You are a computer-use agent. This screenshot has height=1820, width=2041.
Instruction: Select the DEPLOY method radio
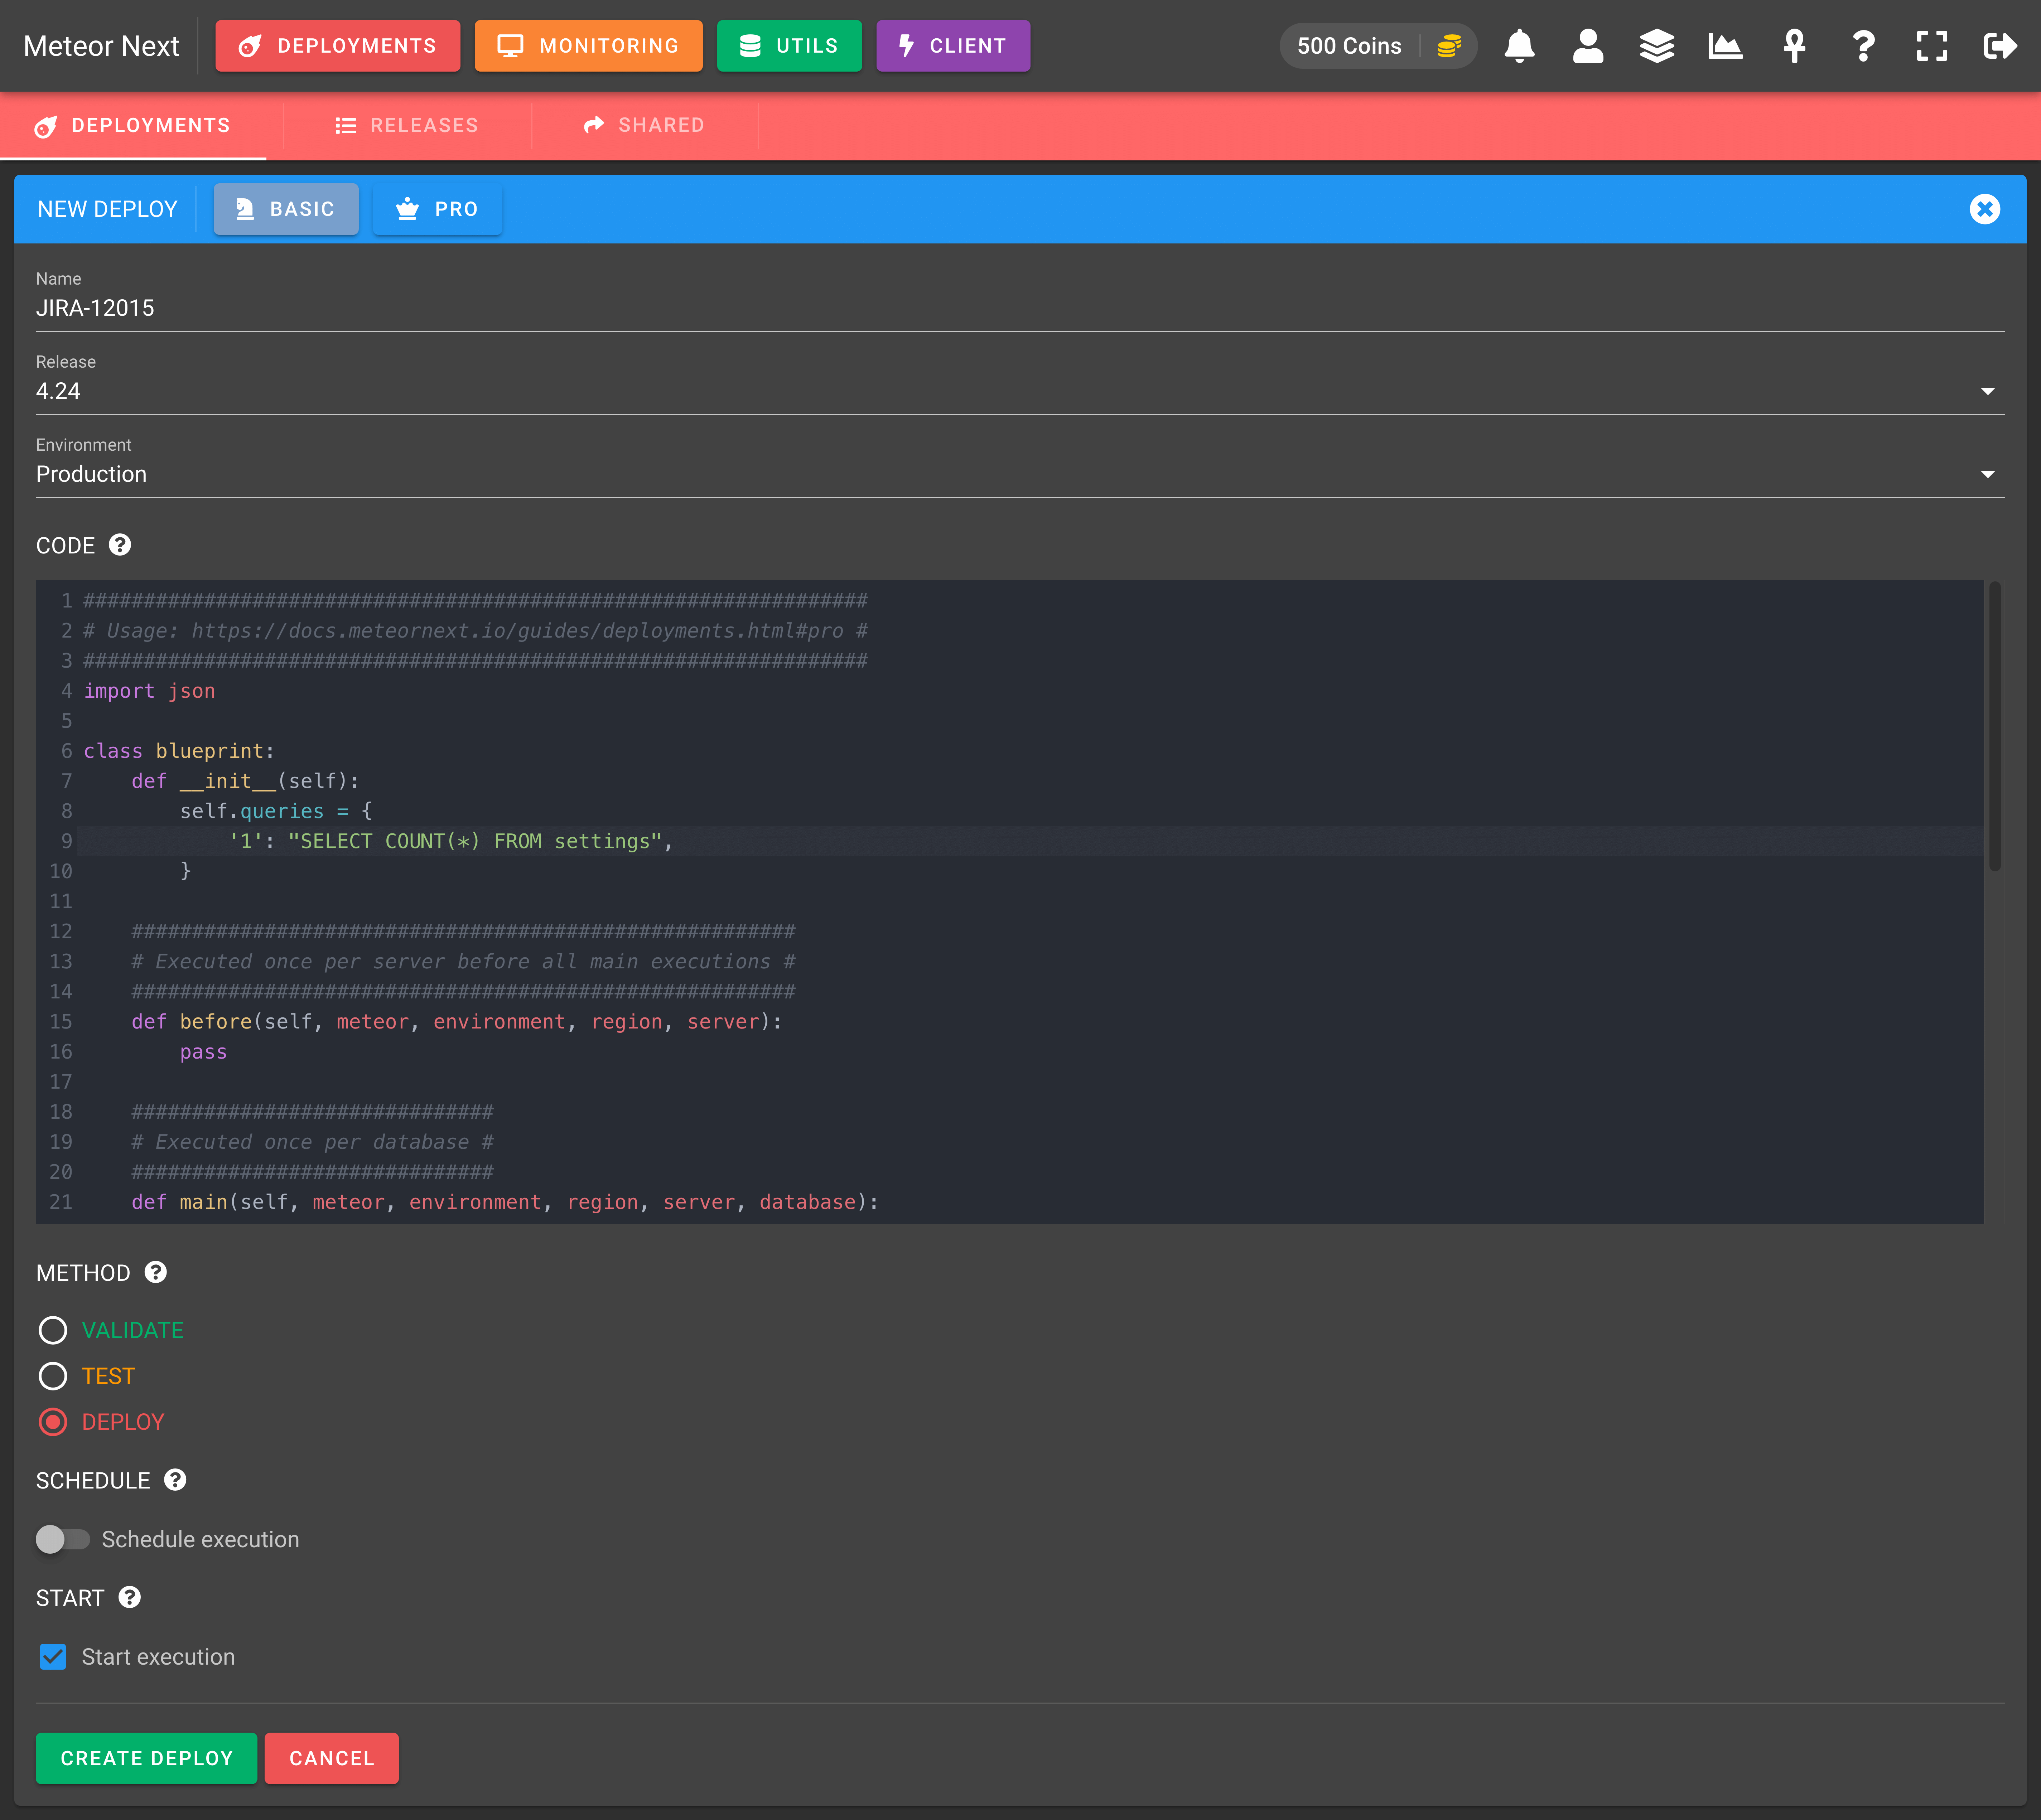53,1422
